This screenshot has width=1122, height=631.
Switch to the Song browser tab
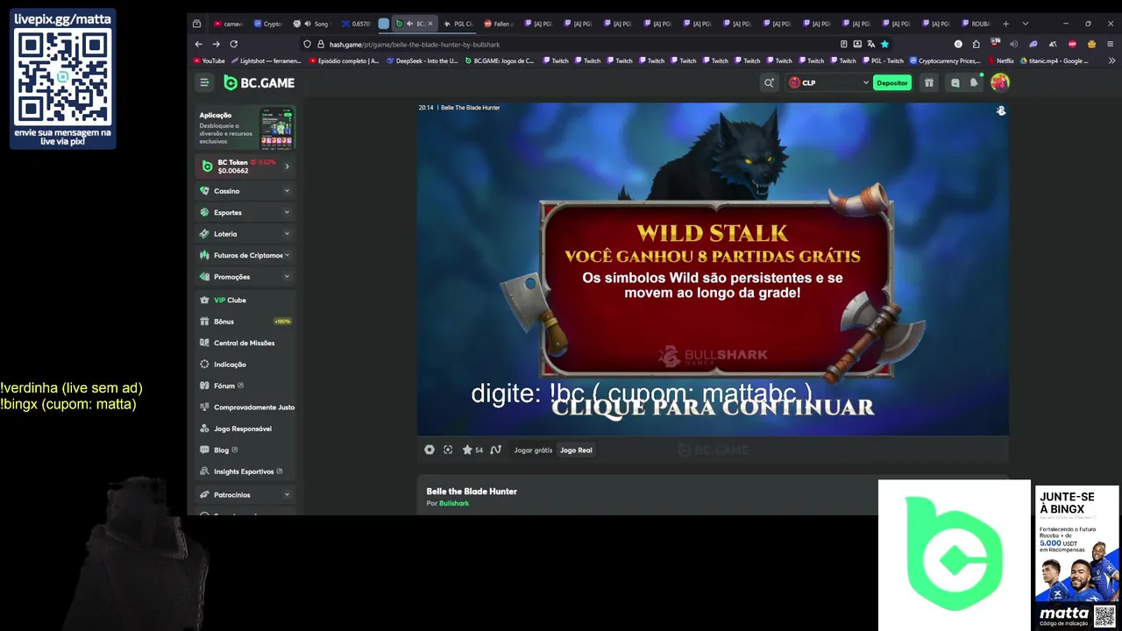(310, 24)
